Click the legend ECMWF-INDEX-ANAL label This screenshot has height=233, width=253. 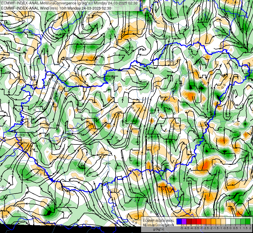click(158, 221)
